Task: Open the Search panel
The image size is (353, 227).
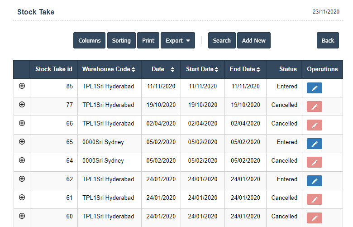Action: tap(222, 40)
